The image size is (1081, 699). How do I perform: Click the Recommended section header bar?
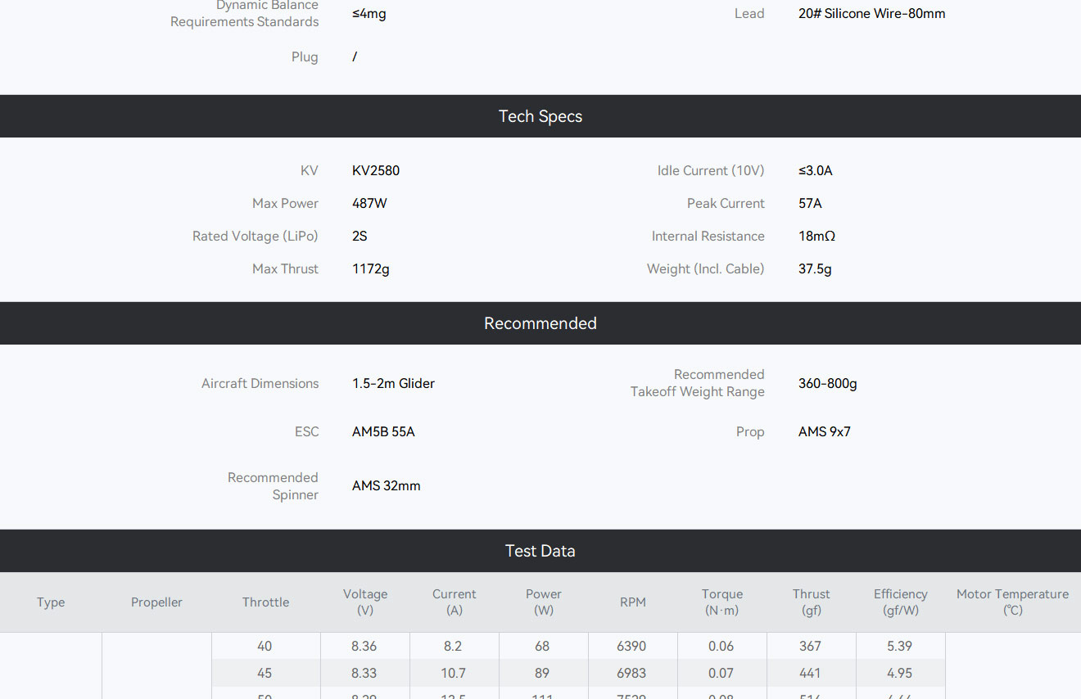click(540, 323)
